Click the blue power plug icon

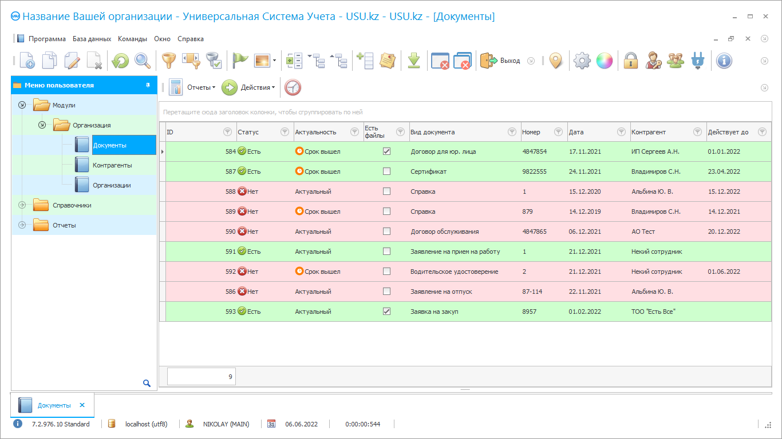click(697, 61)
